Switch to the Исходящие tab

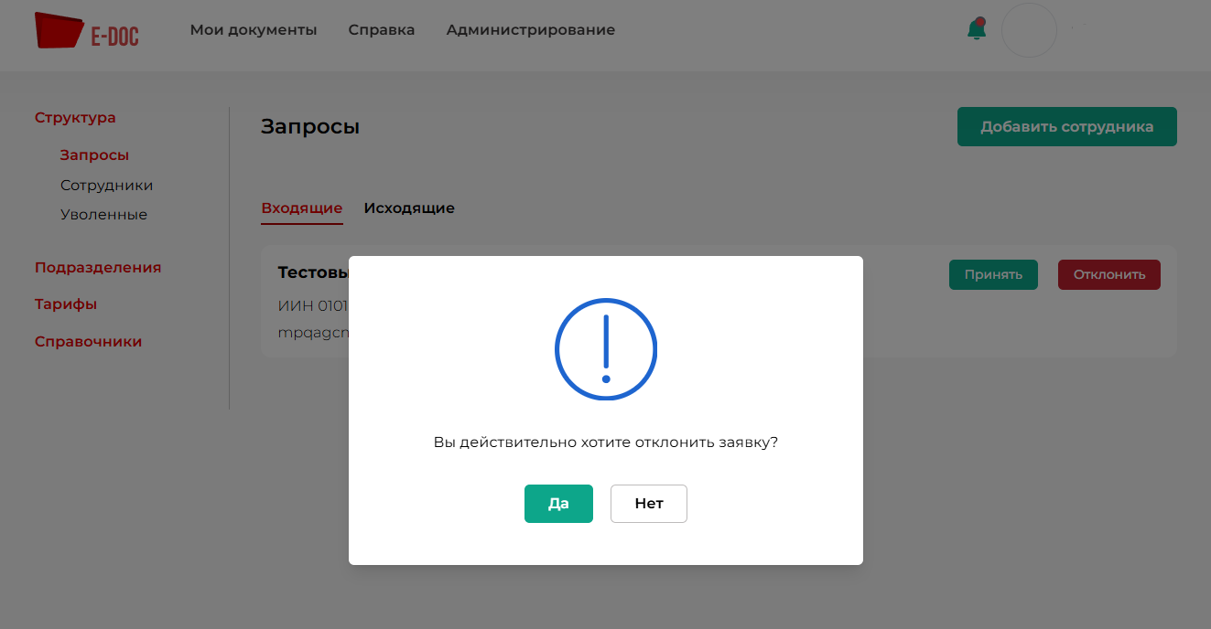(409, 208)
